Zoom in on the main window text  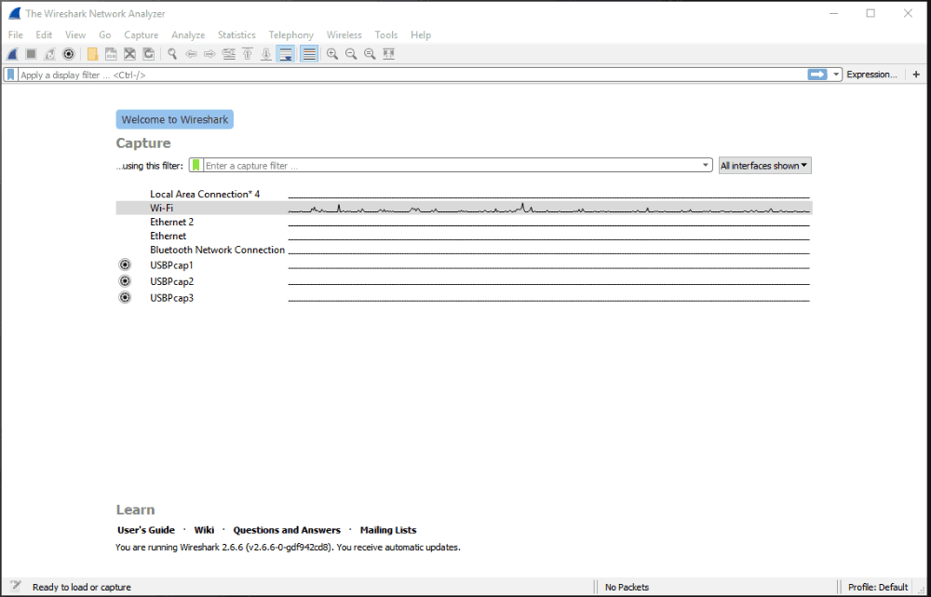click(x=332, y=54)
